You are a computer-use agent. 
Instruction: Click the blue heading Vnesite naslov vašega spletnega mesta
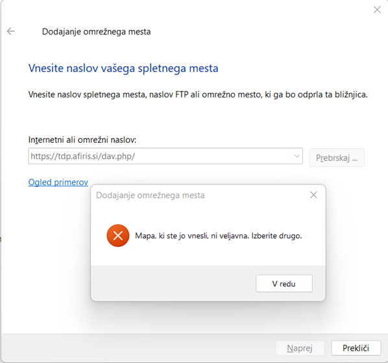[x=123, y=68]
